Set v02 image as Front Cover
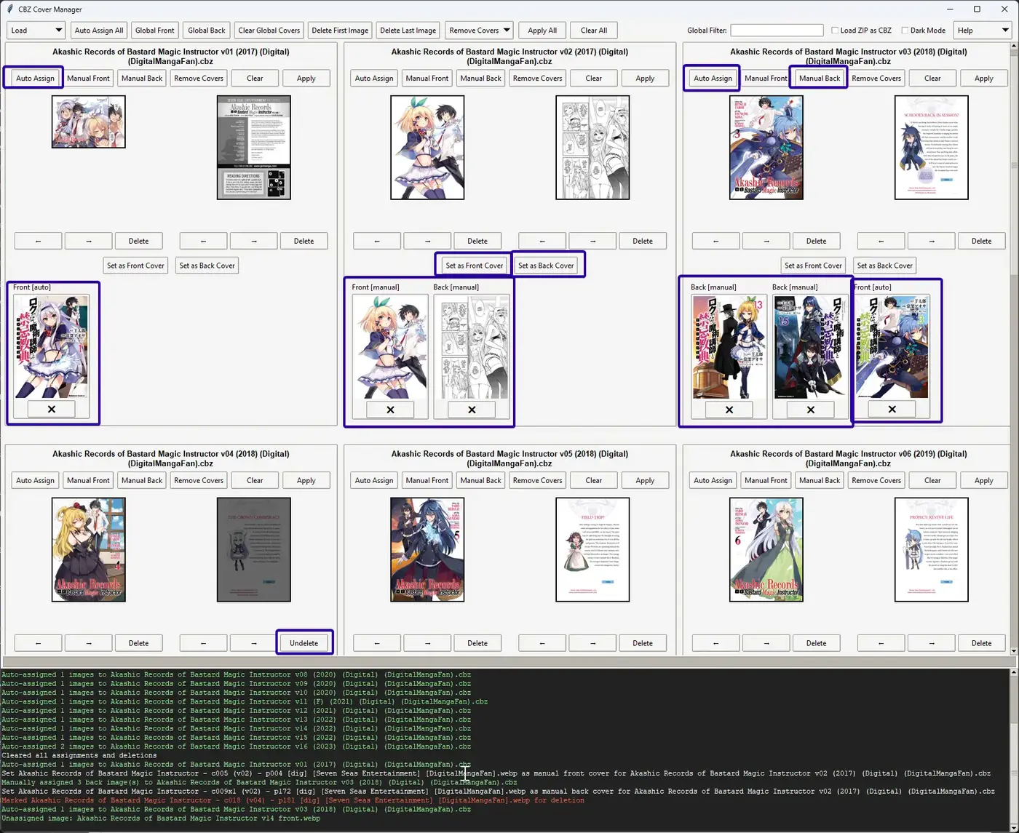The width and height of the screenshot is (1019, 833). pos(474,266)
